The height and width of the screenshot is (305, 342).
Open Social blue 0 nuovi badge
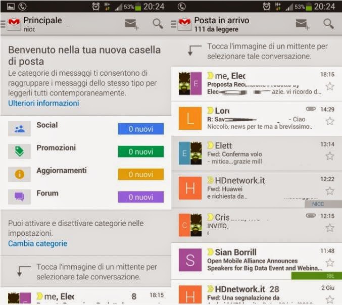(x=141, y=129)
